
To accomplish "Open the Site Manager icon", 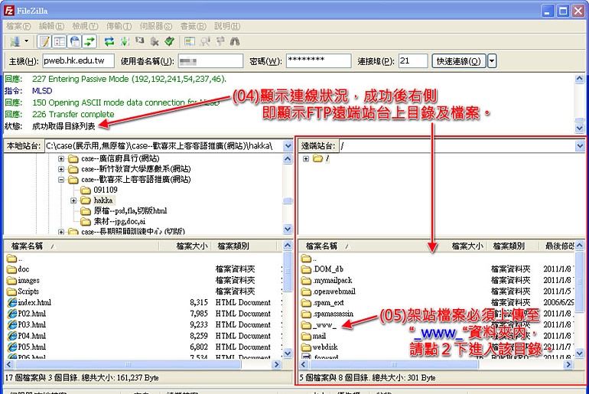I will (x=15, y=41).
